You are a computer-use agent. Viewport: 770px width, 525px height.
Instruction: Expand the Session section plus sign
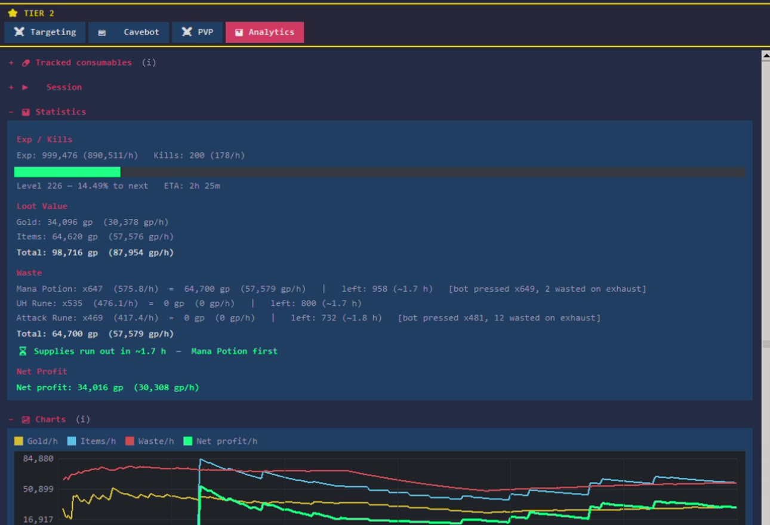[x=11, y=87]
